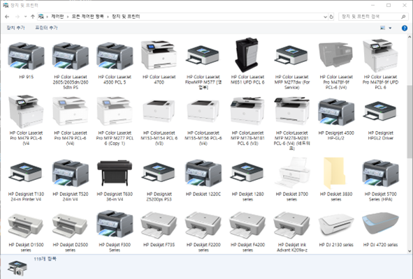Image resolution: width=413 pixels, height=279 pixels.
Task: Select the HP DJ 4720 series printer
Action: pyautogui.click(x=380, y=229)
